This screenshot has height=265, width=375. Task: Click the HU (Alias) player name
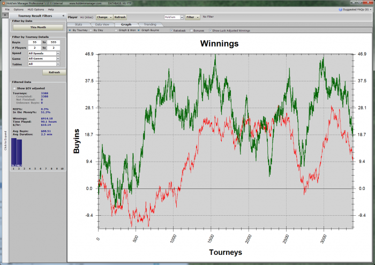(87, 17)
